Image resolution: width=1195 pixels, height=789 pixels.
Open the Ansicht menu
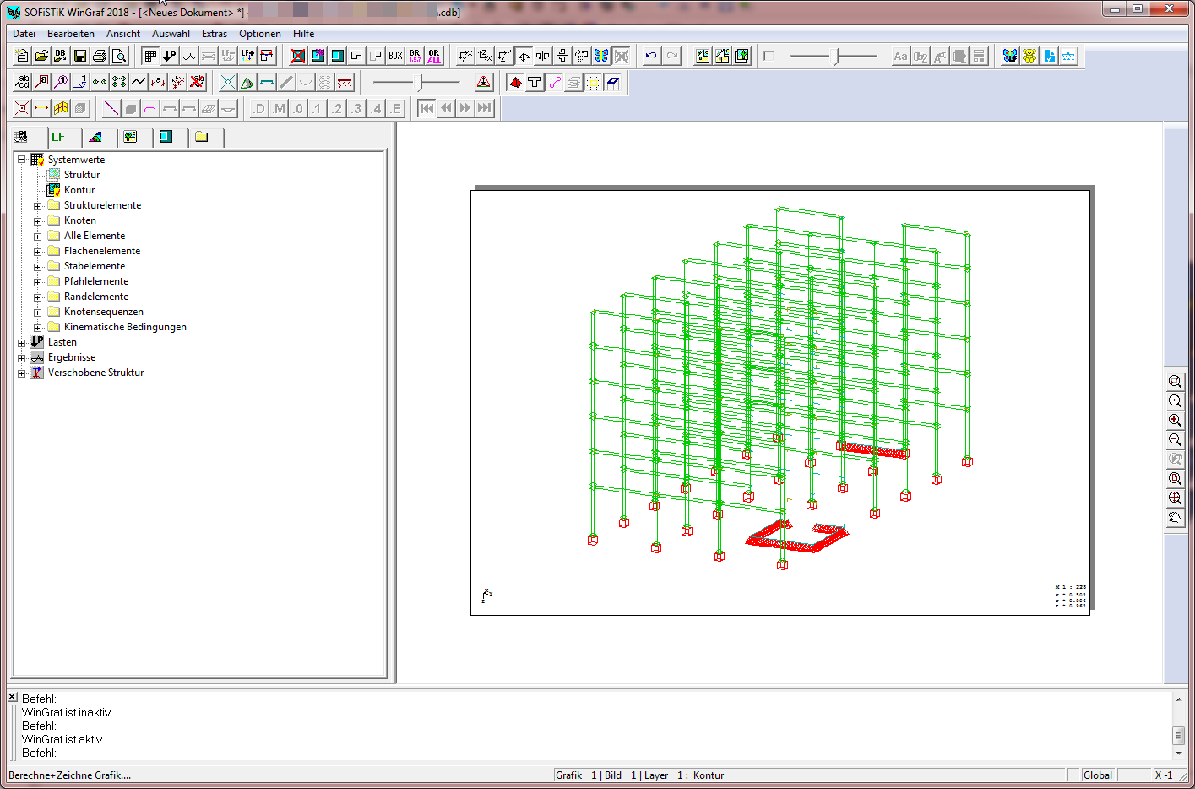click(123, 34)
